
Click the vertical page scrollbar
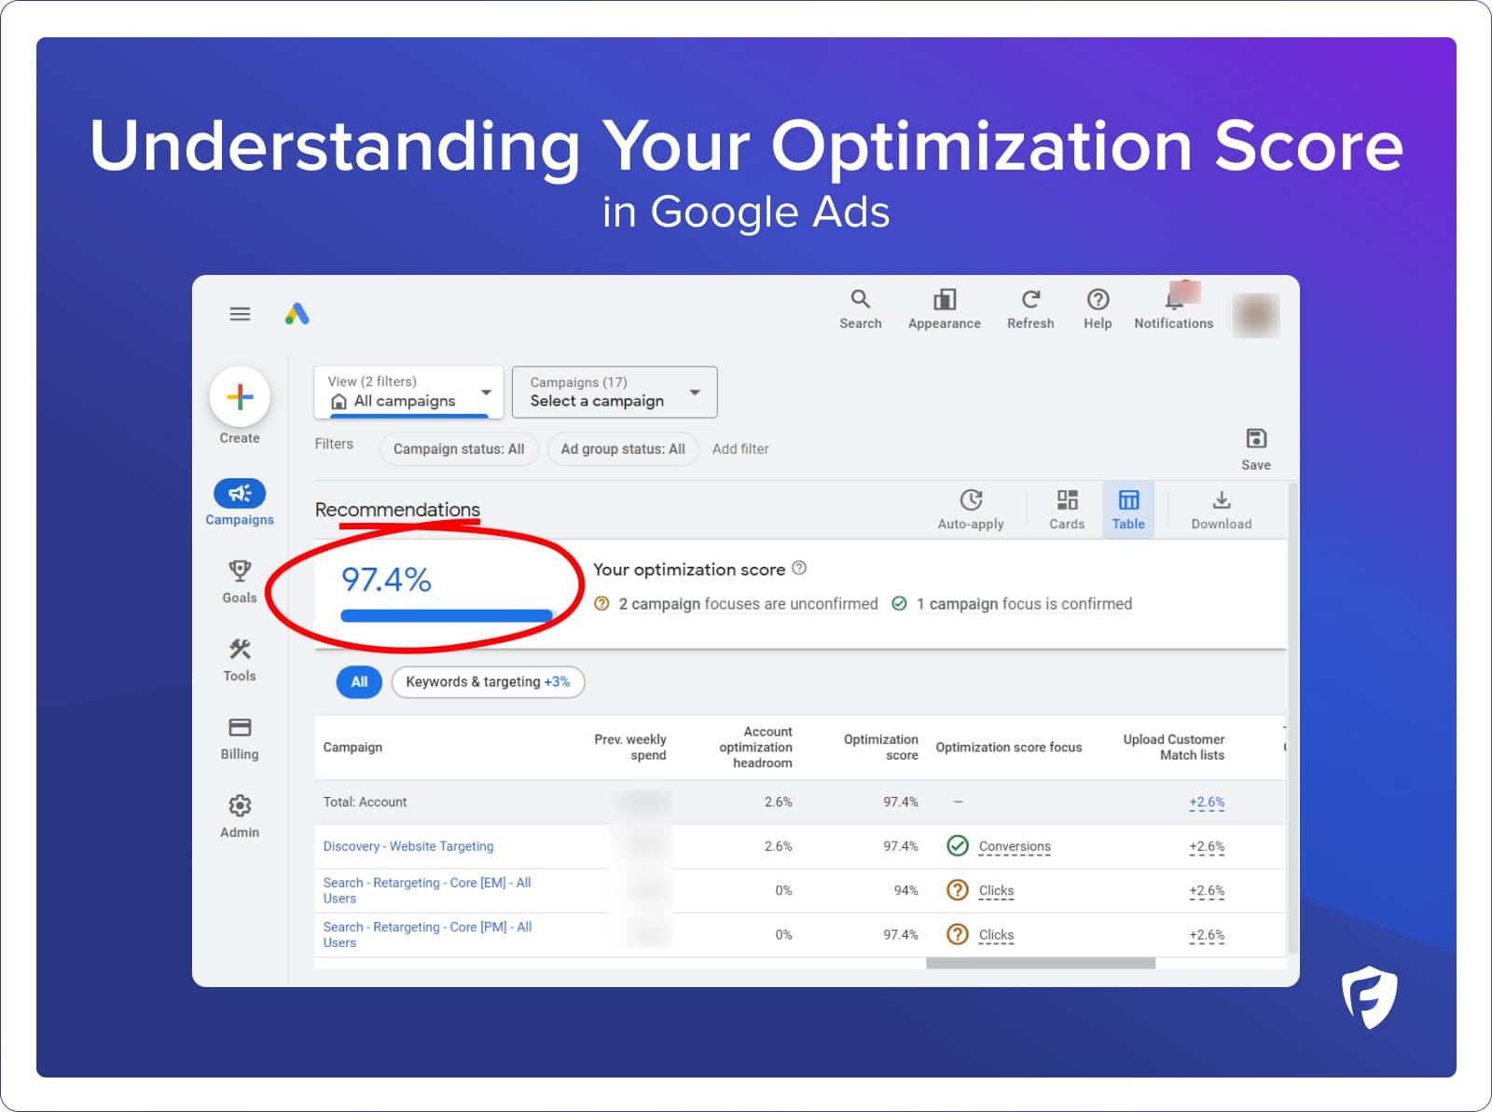coord(1292,718)
